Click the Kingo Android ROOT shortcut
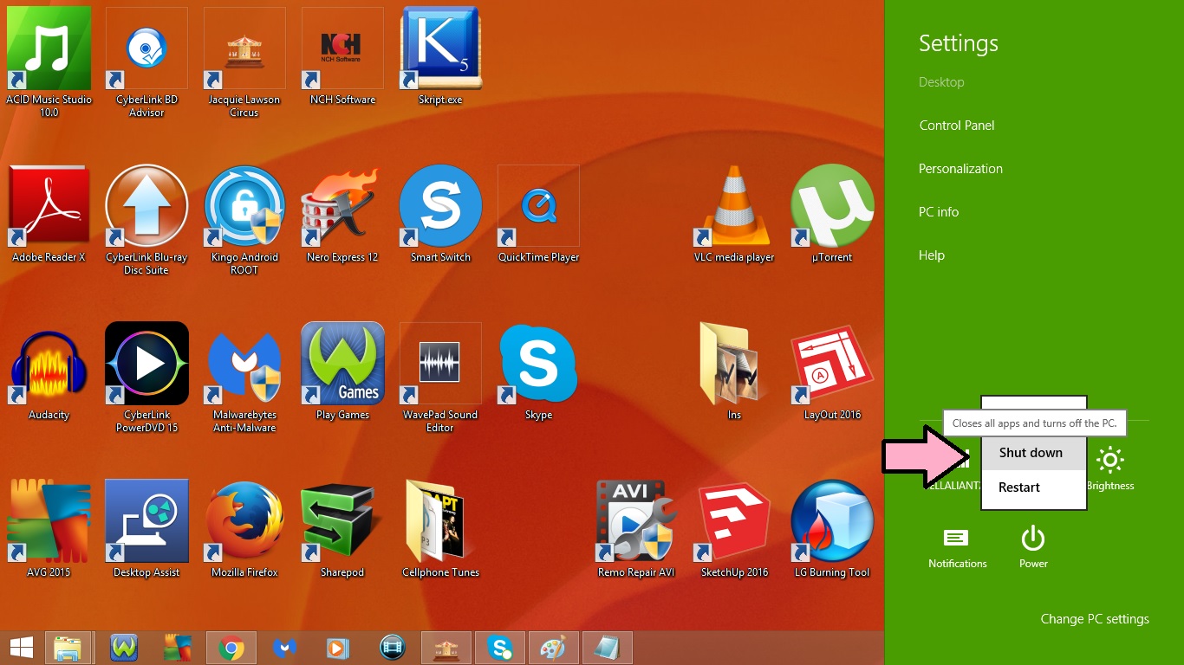Image resolution: width=1184 pixels, height=665 pixels. pyautogui.click(x=244, y=220)
